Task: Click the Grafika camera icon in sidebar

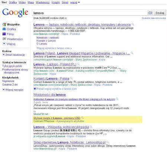Action: 4,29
